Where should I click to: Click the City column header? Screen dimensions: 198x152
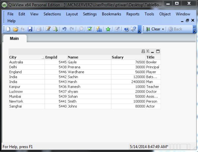[26, 57]
